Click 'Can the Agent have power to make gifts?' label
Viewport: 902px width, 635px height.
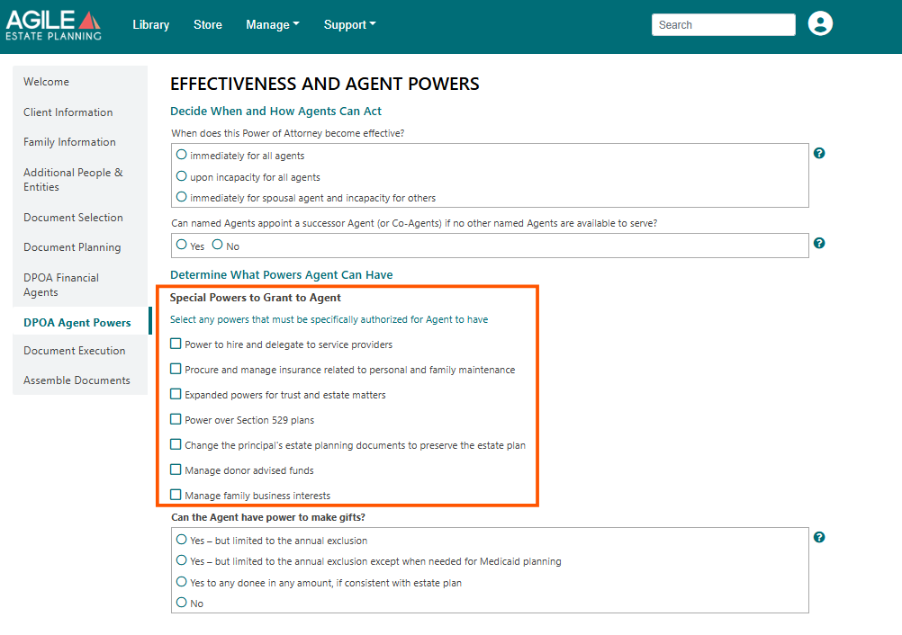268,517
